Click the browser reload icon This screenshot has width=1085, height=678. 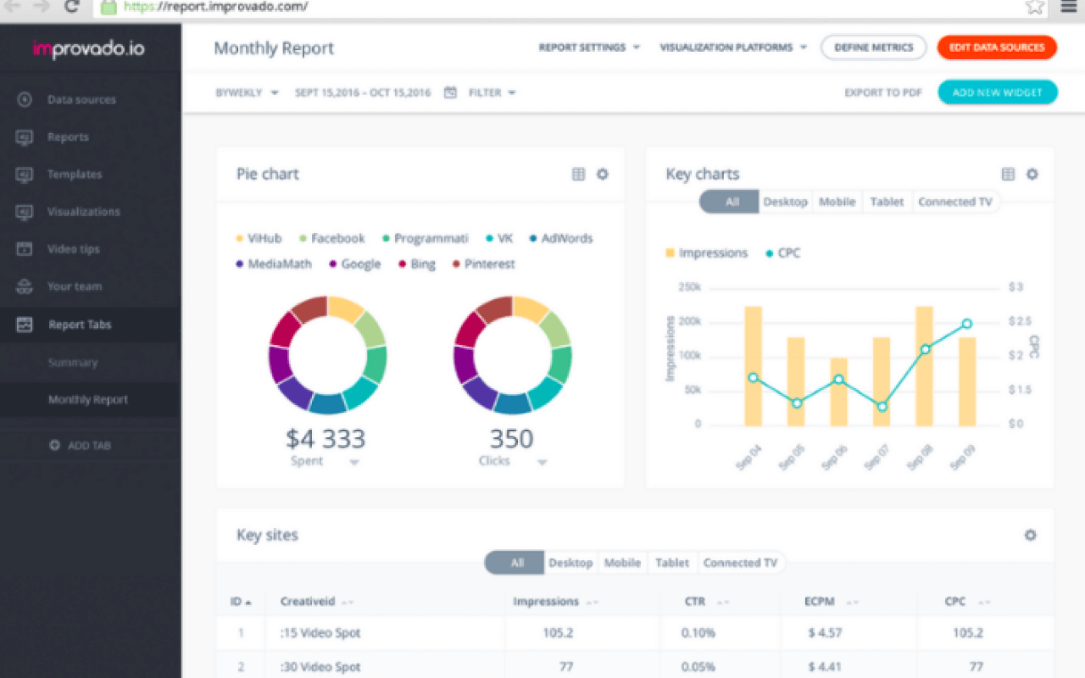point(72,7)
